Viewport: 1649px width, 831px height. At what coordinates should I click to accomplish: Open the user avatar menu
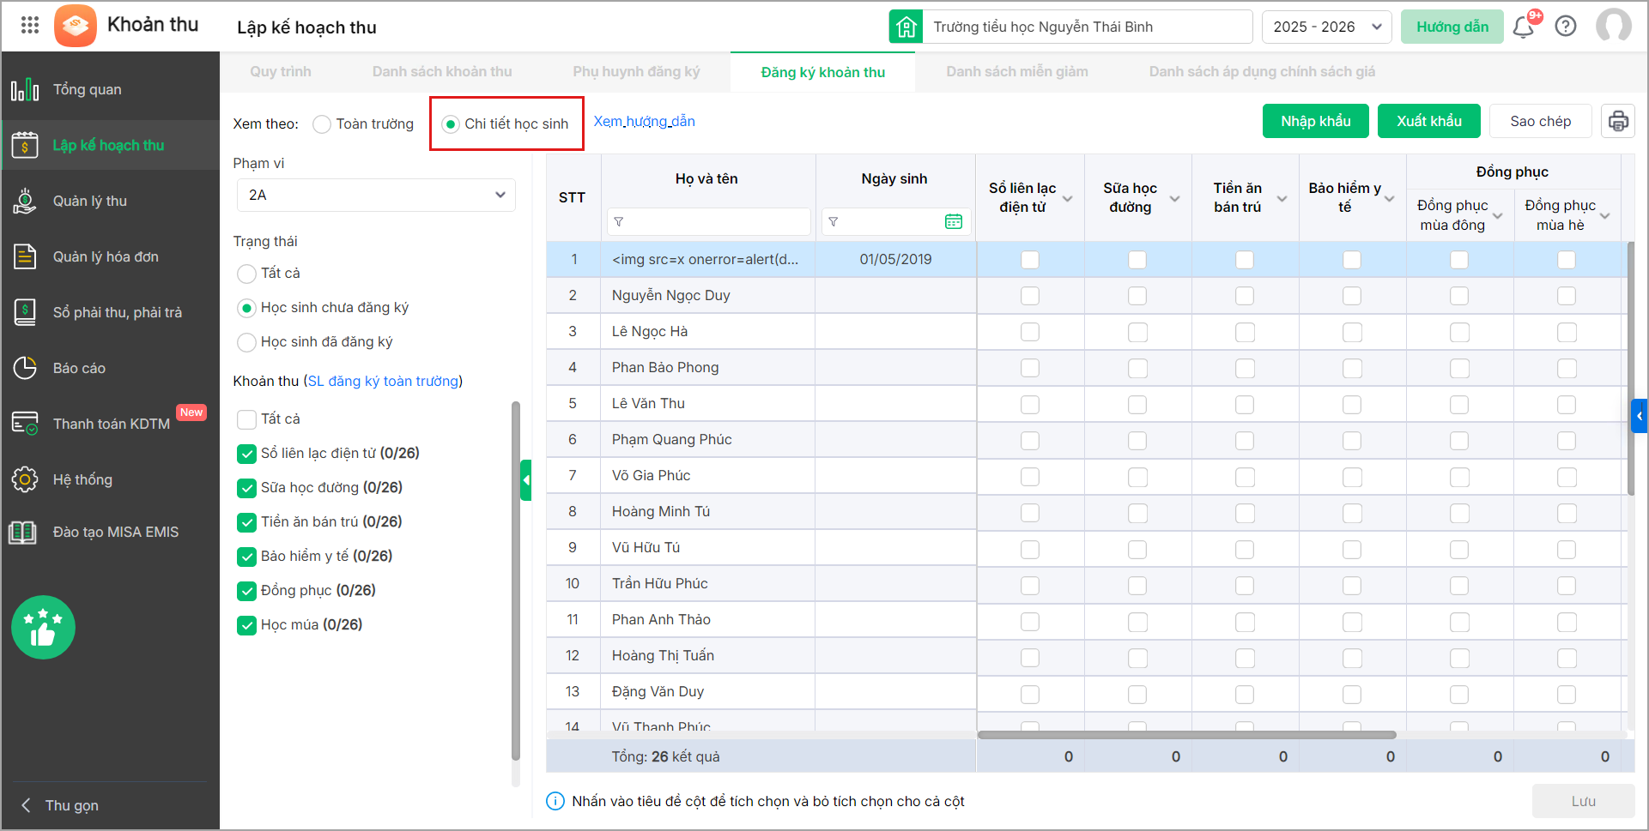coord(1614,26)
